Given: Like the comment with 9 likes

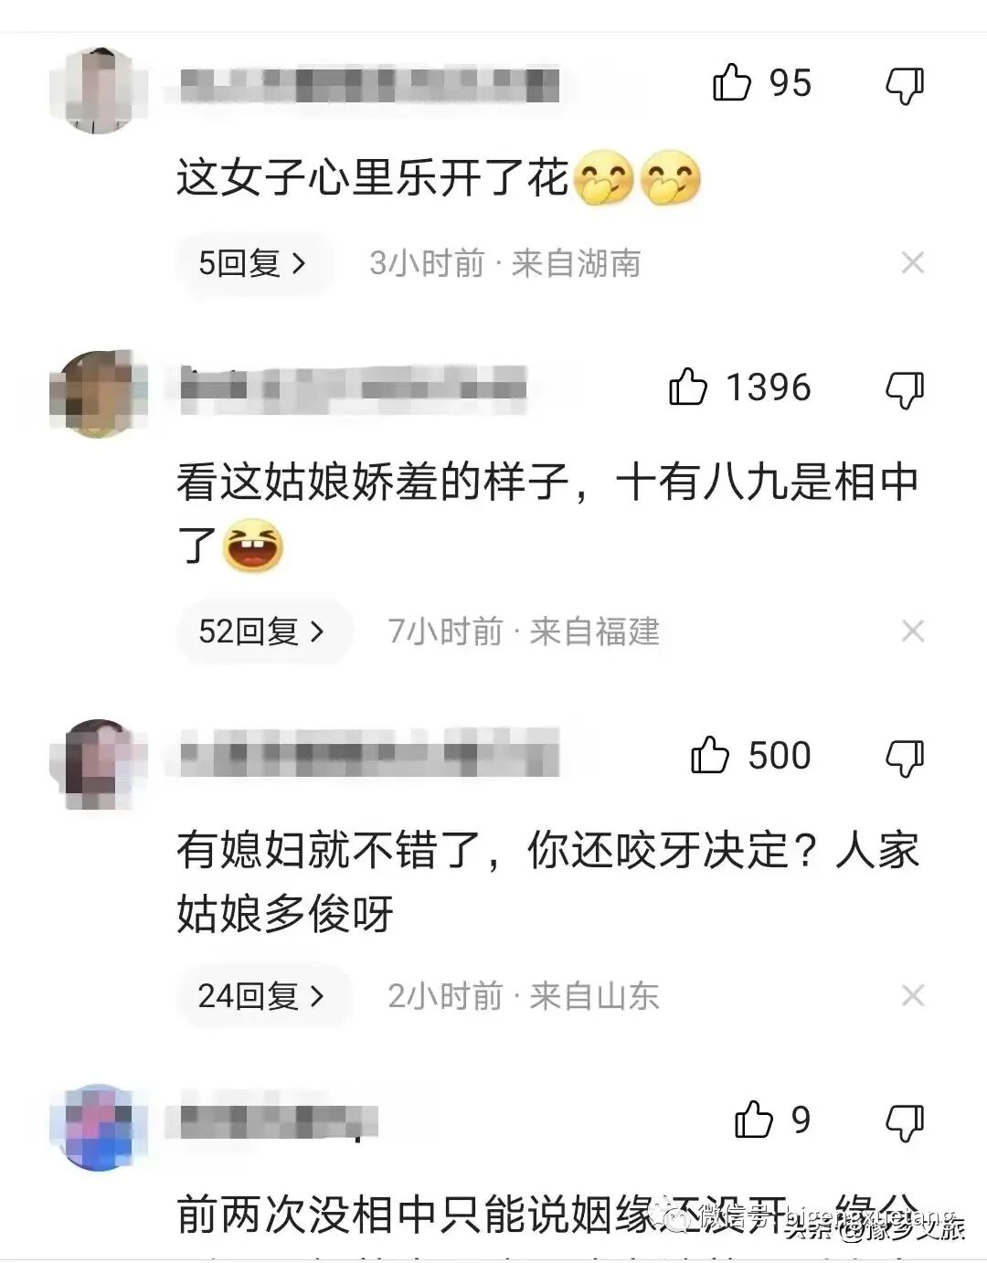Looking at the screenshot, I should tap(754, 1120).
